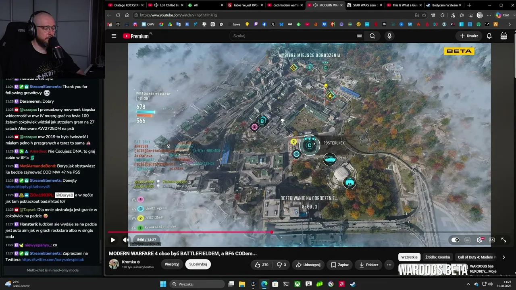This screenshot has height=290, width=516.
Task: Download video with Pobierz button
Action: click(x=368, y=265)
